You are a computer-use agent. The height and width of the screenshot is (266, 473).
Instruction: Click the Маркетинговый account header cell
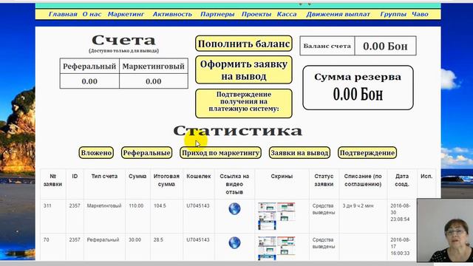point(154,66)
